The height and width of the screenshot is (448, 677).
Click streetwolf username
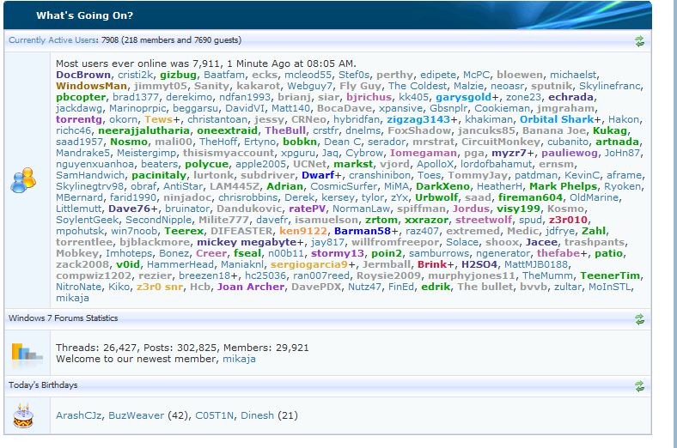coord(484,220)
